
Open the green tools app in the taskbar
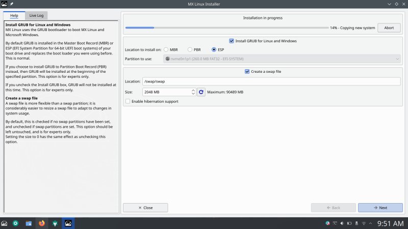[x=55, y=223]
